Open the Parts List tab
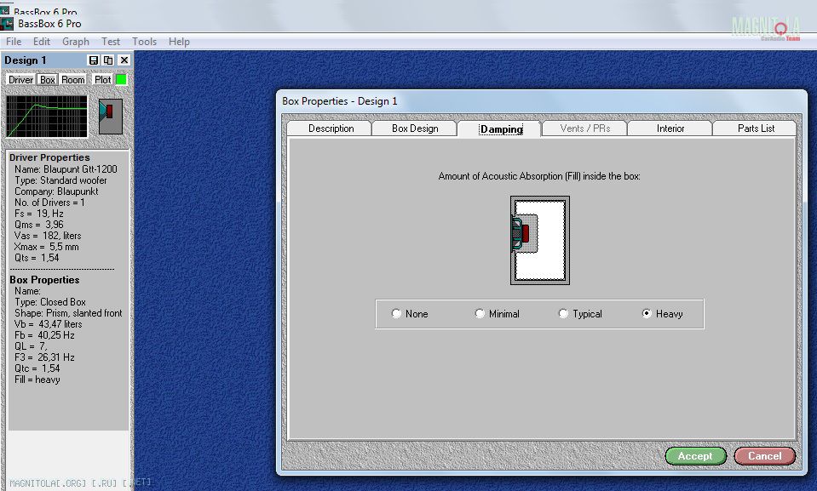Screen dimensions: 817x491 click(x=756, y=128)
